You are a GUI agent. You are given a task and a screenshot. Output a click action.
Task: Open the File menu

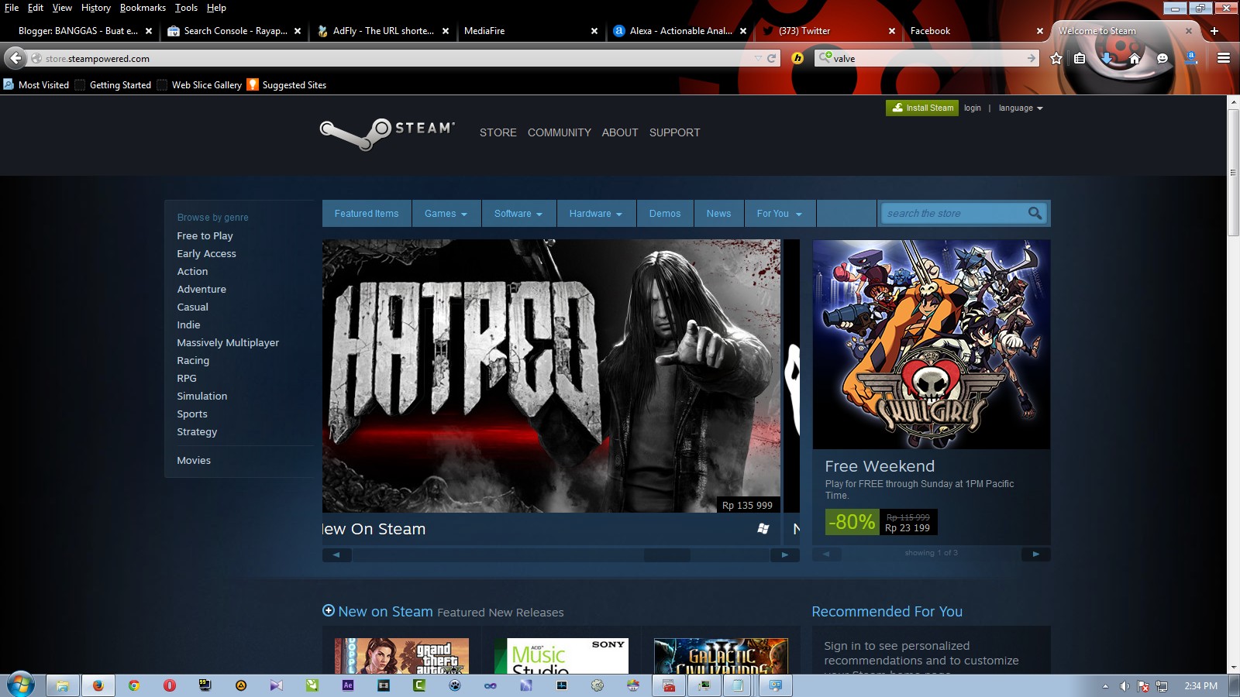pyautogui.click(x=12, y=8)
